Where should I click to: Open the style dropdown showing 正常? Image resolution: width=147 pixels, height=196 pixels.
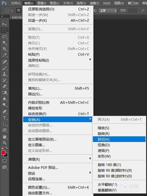coord(108,11)
